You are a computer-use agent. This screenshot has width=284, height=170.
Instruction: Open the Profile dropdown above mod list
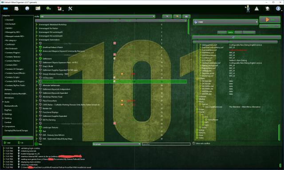(x=98, y=16)
